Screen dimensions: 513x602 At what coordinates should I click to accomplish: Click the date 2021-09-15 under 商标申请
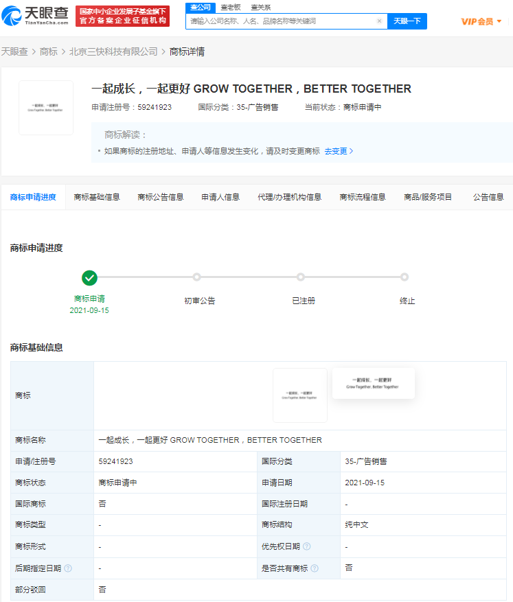pos(89,310)
